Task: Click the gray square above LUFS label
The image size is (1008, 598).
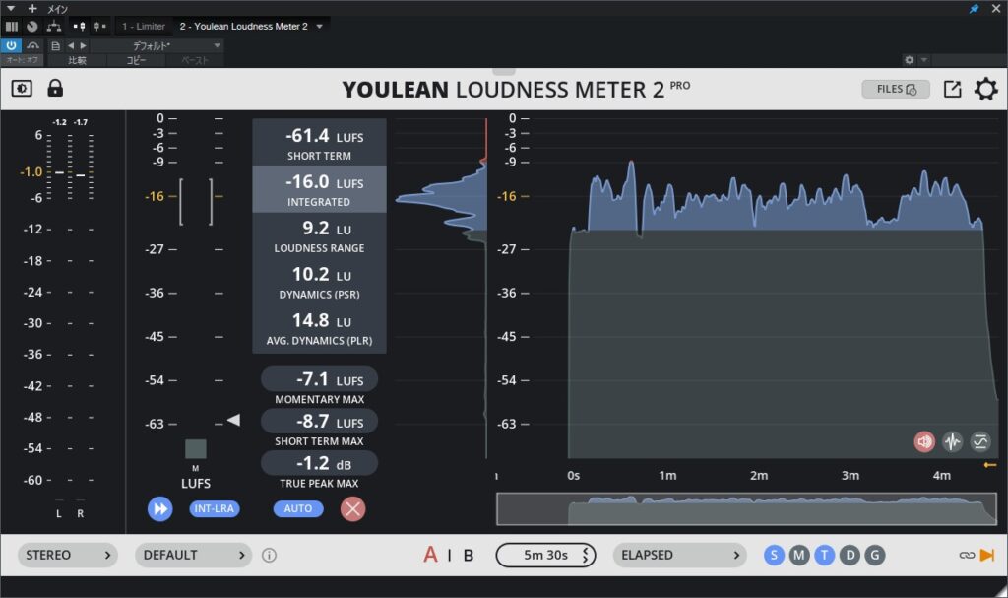Action: point(196,448)
